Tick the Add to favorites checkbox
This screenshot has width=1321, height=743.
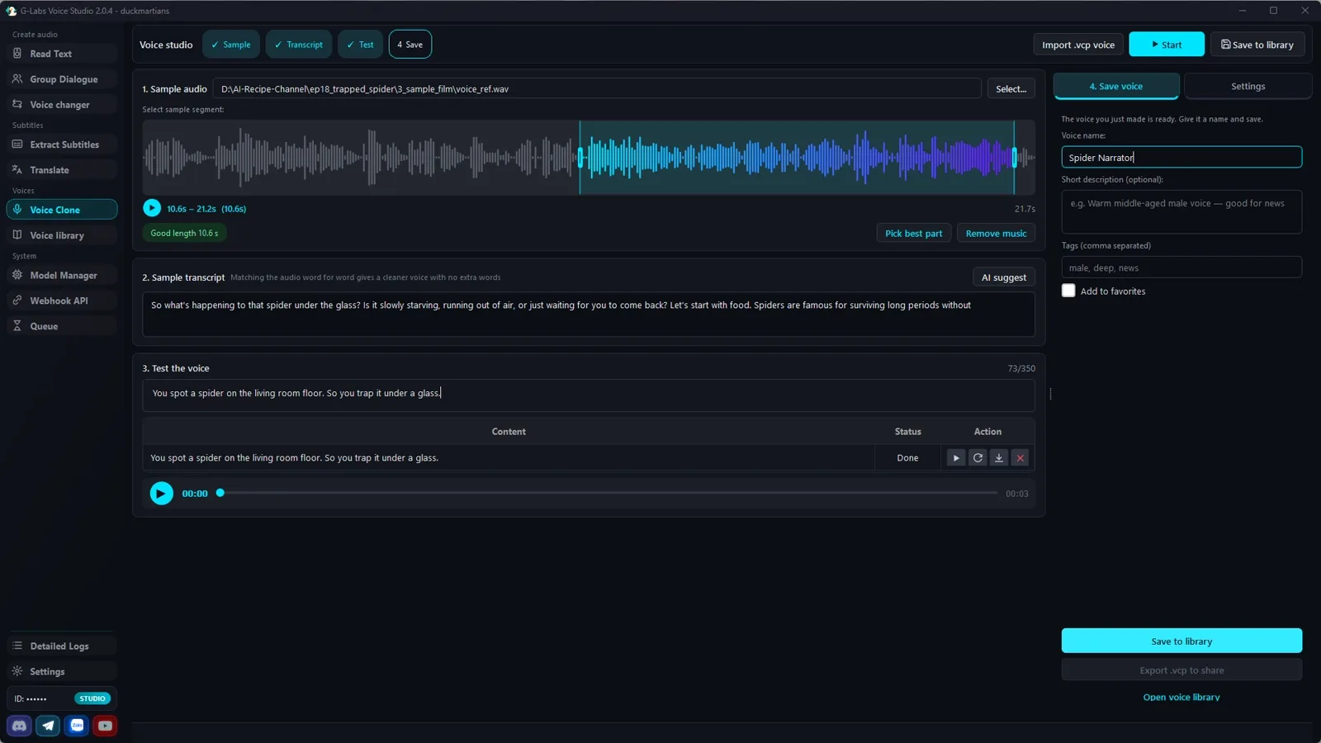1068,291
